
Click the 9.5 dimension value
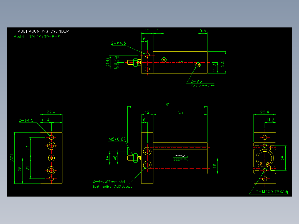pos(202,31)
